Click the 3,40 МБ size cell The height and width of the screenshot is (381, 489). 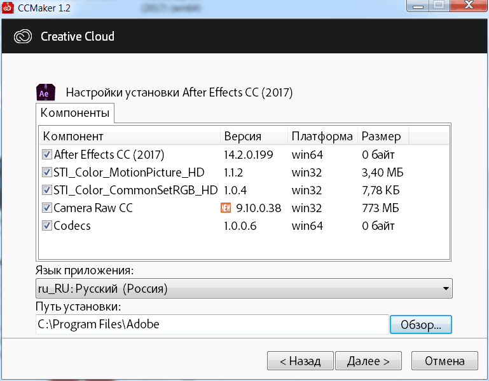(382, 172)
